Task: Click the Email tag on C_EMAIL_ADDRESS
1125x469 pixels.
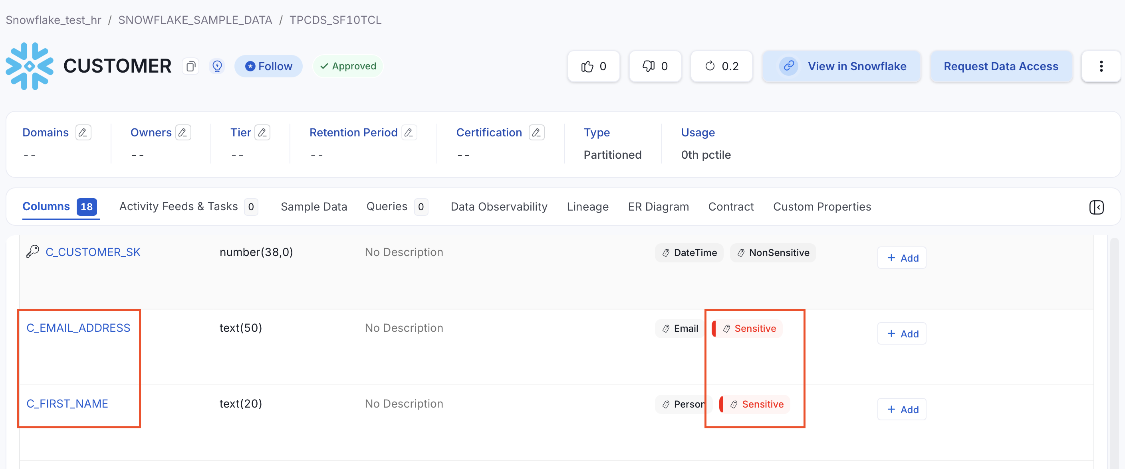Action: (680, 329)
